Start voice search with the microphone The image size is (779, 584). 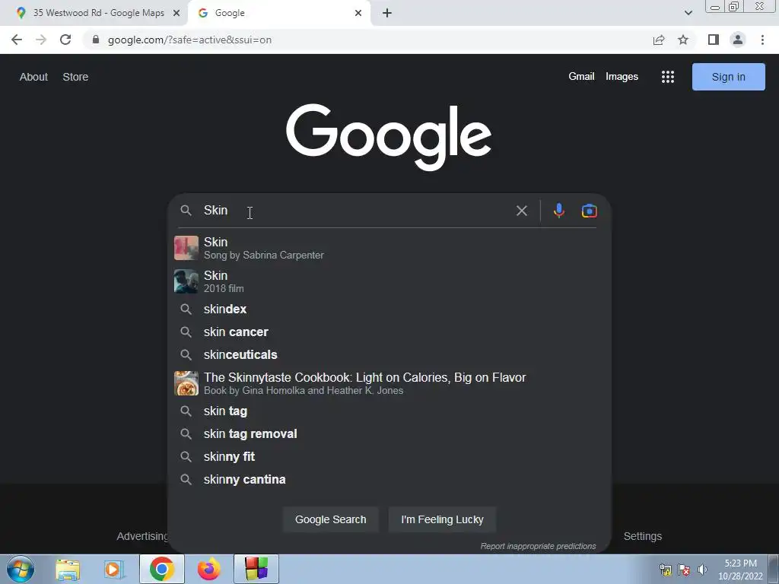pos(559,211)
